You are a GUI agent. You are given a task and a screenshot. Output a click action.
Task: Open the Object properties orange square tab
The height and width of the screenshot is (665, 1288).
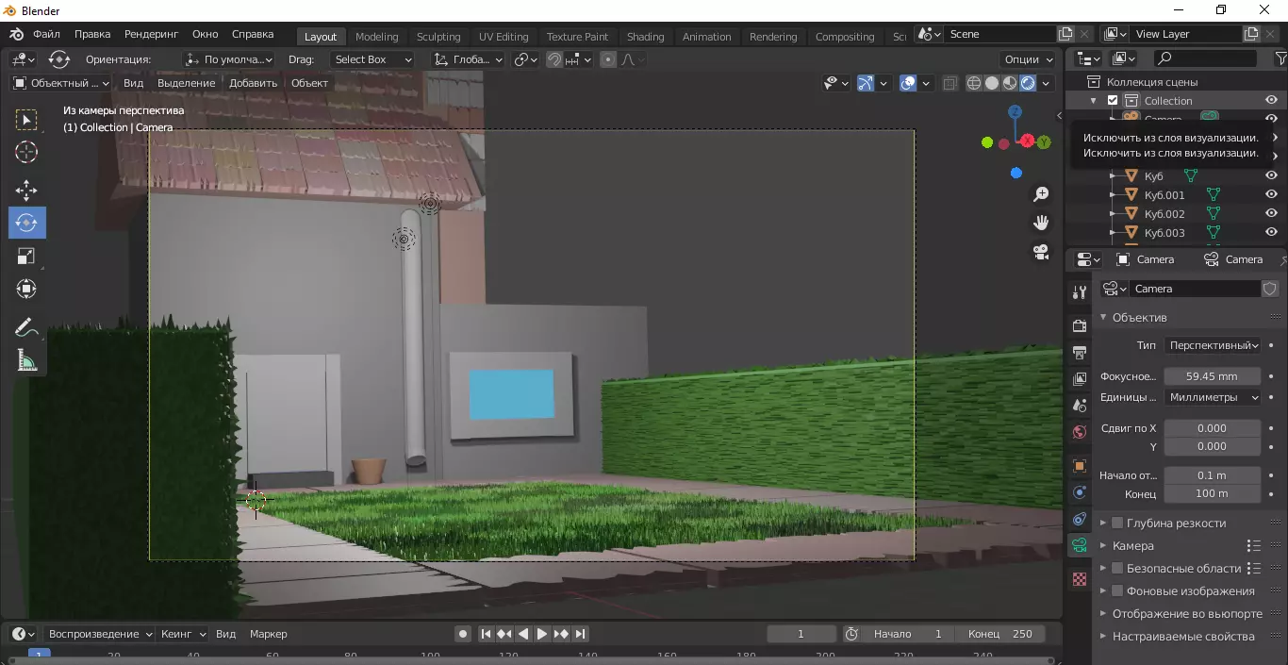[1080, 466]
